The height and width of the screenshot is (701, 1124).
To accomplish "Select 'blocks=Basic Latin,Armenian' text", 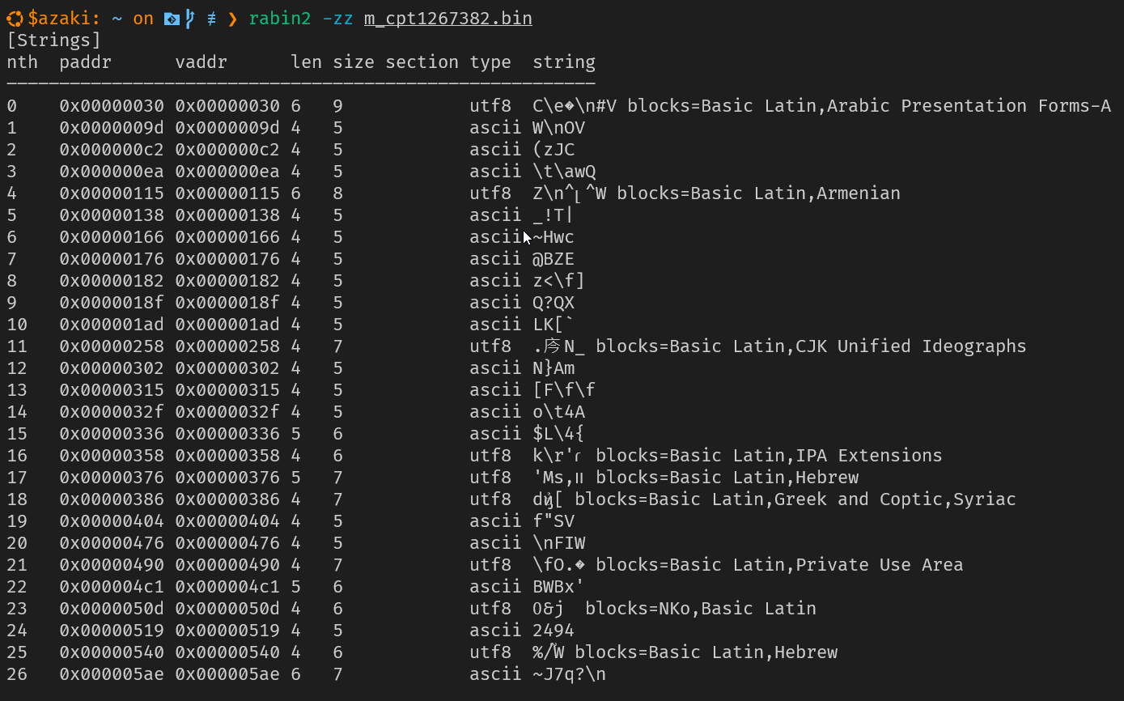I will (759, 193).
